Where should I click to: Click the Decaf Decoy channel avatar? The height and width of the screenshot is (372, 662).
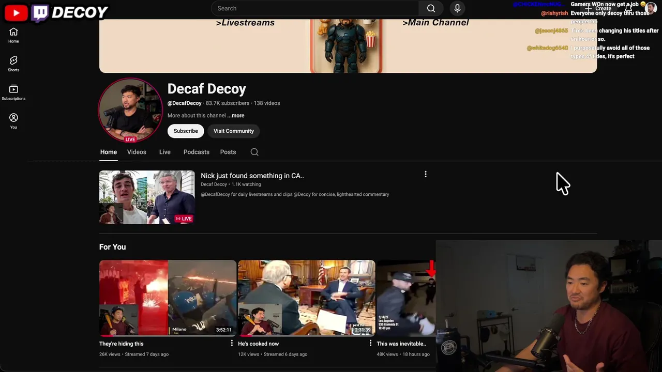pos(130,110)
